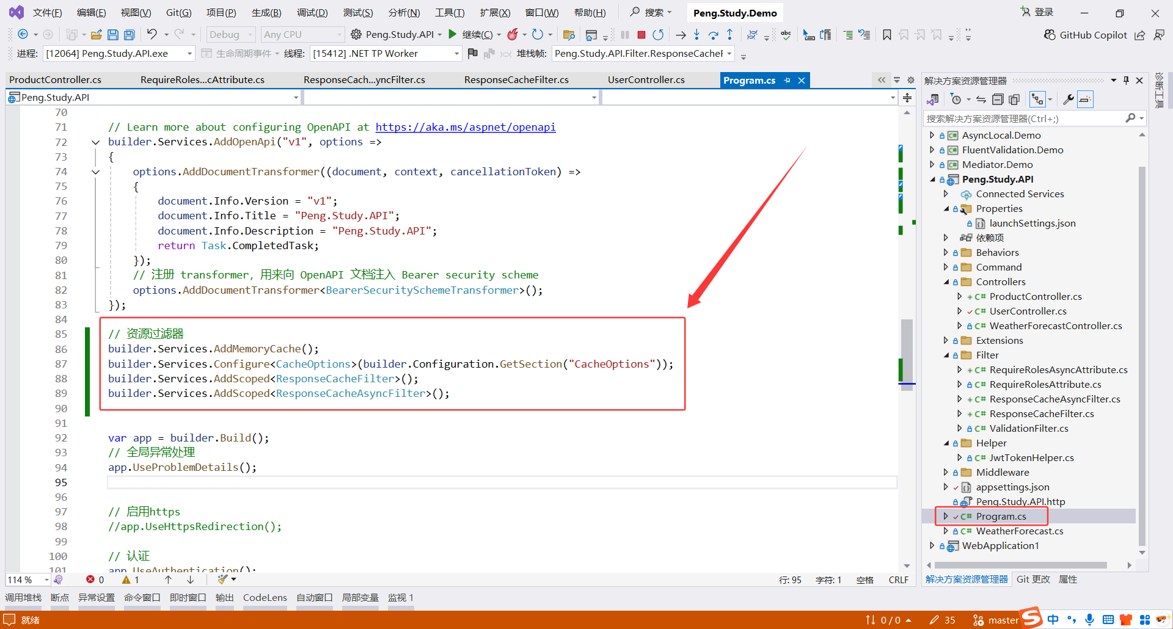Select appsettings.json in Solution Explorer
The image size is (1173, 629).
tap(1012, 487)
